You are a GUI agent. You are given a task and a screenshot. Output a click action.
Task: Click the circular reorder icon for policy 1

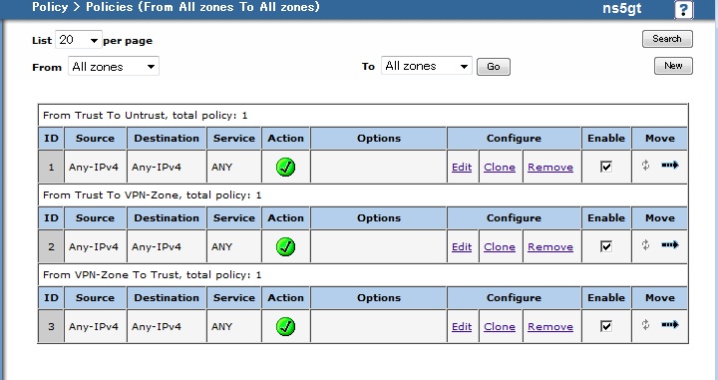click(645, 165)
